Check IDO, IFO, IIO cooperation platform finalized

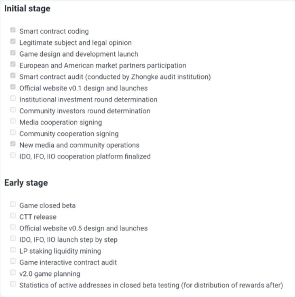tap(13, 155)
